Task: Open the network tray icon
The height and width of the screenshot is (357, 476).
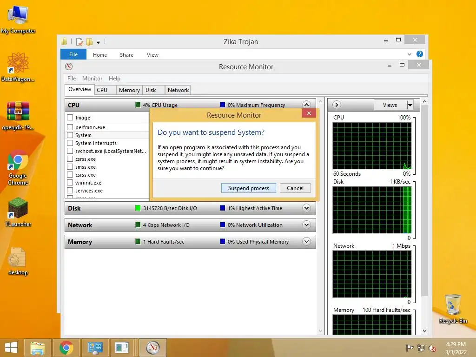Action: tap(421, 348)
